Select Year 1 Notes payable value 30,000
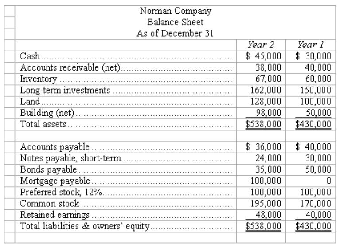Screen dimensions: 340x244 click(x=318, y=158)
